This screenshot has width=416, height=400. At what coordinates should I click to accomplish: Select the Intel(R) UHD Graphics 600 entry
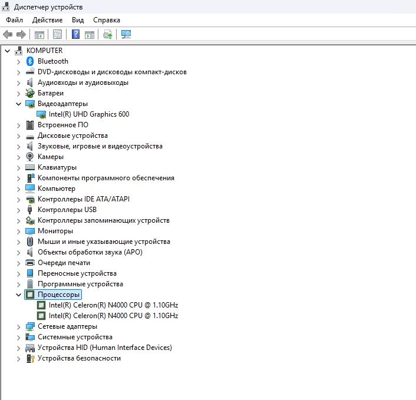[x=89, y=114]
